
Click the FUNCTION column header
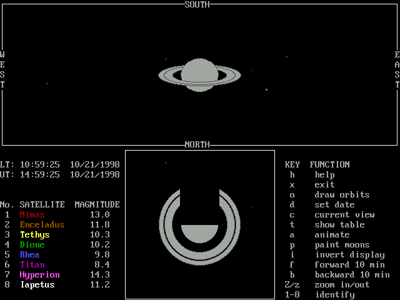coord(329,164)
